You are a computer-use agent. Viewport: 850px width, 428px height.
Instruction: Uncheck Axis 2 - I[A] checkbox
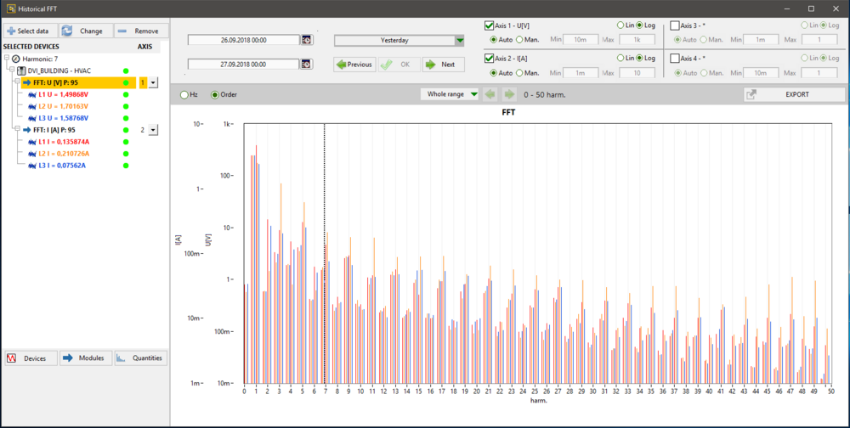pyautogui.click(x=489, y=59)
